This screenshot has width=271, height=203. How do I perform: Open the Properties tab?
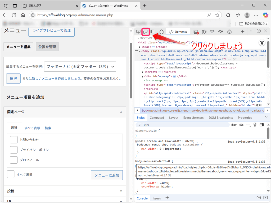click(x=245, y=118)
